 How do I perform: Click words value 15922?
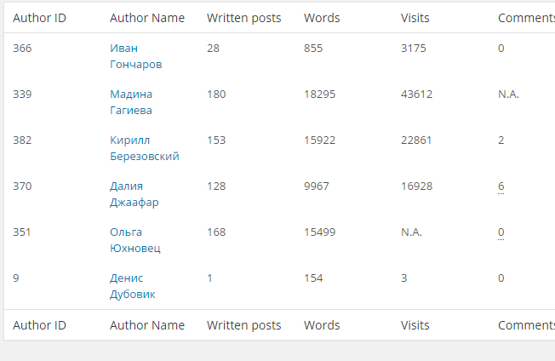click(x=319, y=140)
